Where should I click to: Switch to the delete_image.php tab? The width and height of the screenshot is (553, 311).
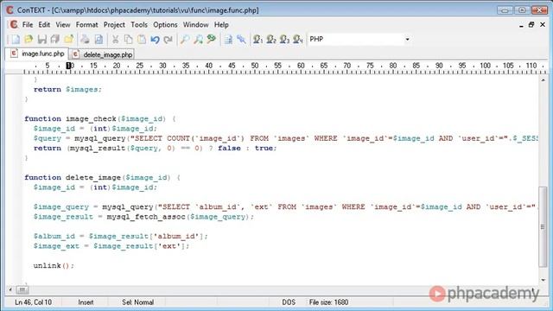pos(102,54)
